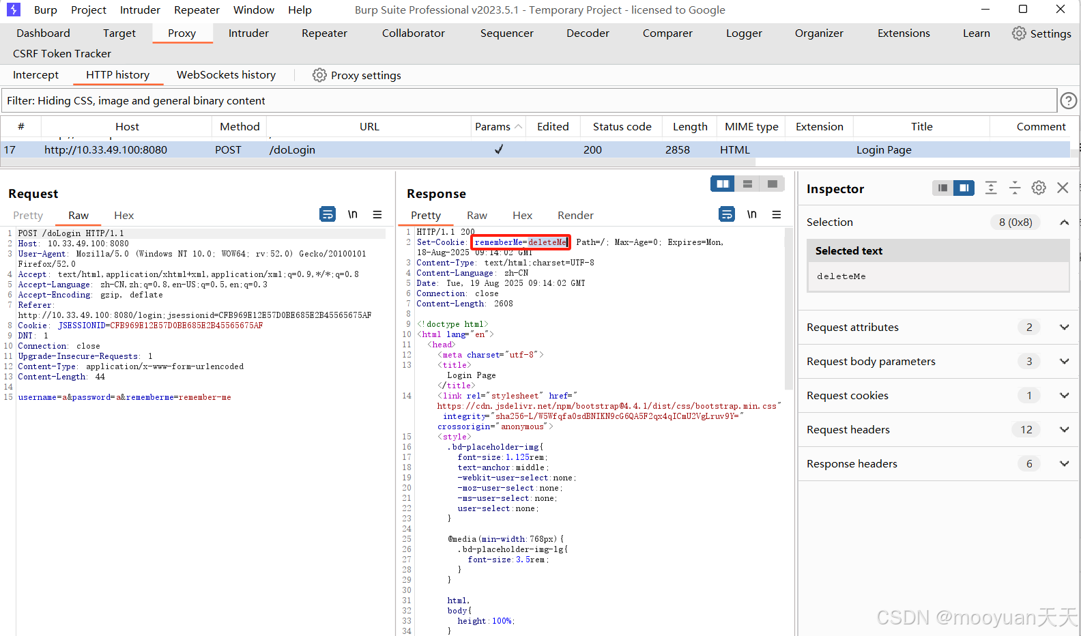Sort history by MIME type column
Image resolution: width=1081 pixels, height=636 pixels.
point(751,126)
